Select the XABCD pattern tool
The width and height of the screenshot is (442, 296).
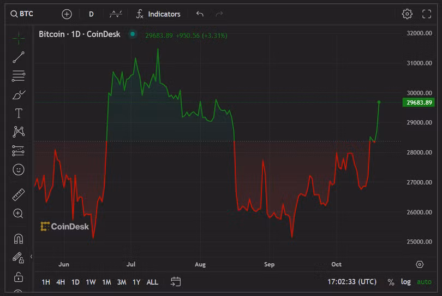coord(19,132)
